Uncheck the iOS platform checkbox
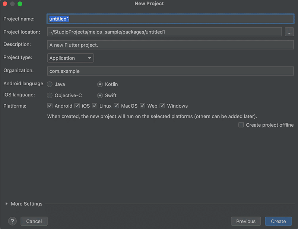The image size is (298, 229). (77, 106)
